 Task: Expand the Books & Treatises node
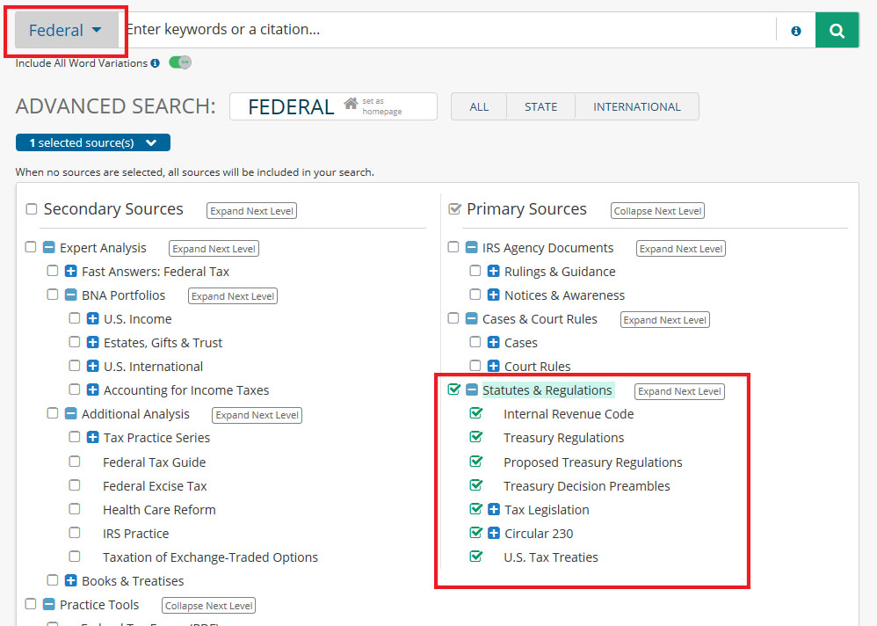(71, 580)
